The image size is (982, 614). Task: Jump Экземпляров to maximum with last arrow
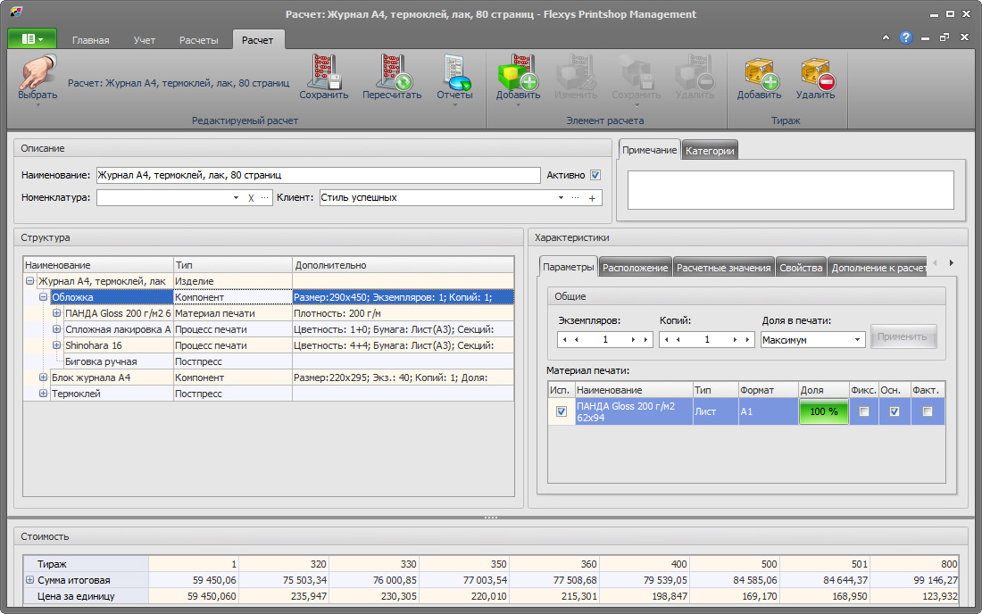tap(645, 340)
